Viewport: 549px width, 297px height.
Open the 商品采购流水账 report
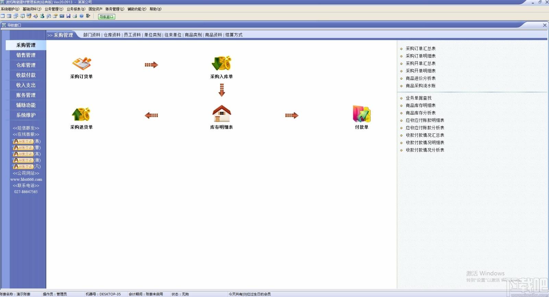pos(421,86)
